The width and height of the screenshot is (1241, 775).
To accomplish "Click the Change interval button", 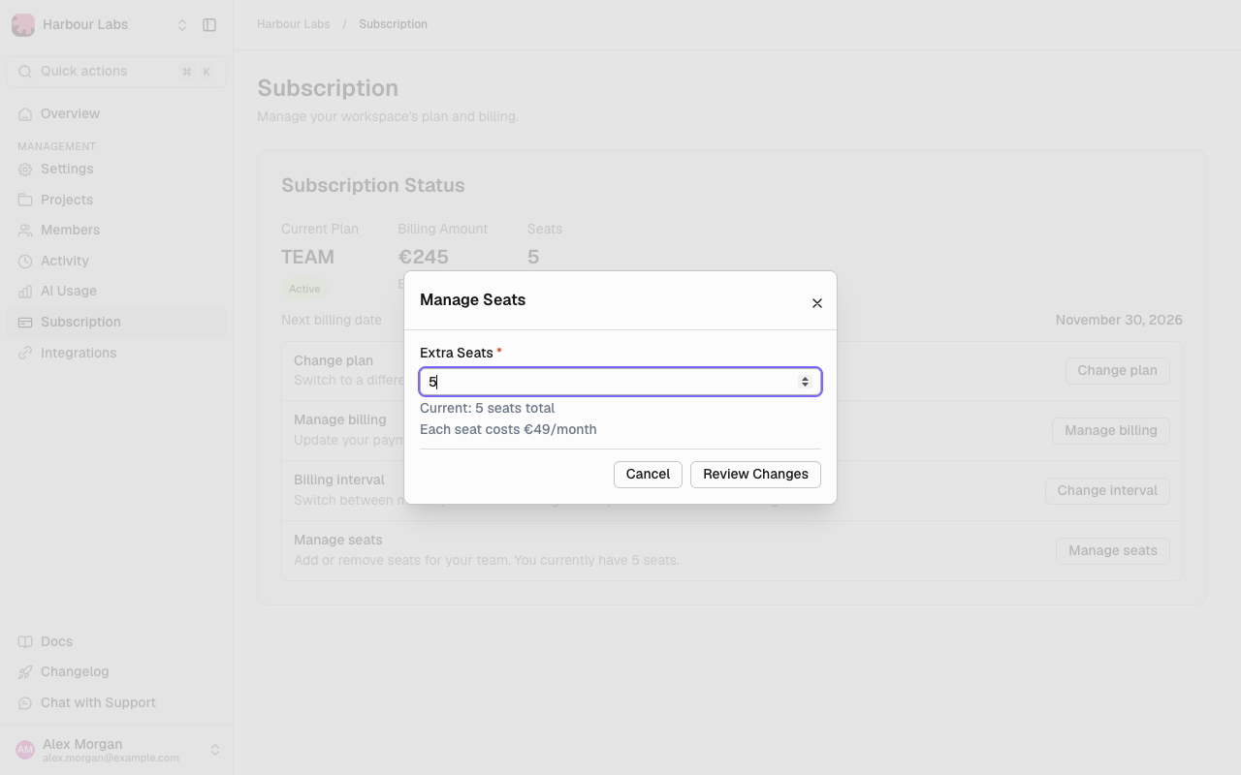I will tap(1107, 491).
